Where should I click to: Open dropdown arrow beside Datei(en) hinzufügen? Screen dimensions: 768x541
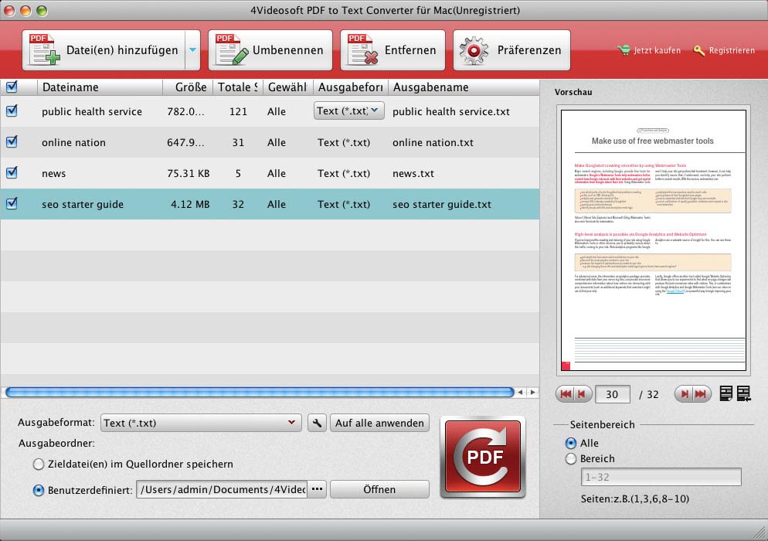click(192, 50)
